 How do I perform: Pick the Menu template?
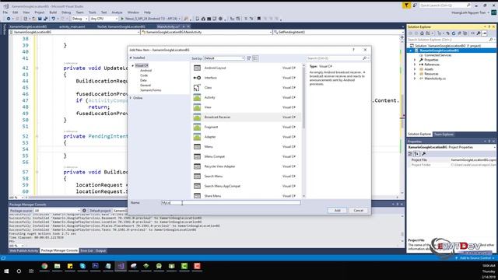pos(246,147)
